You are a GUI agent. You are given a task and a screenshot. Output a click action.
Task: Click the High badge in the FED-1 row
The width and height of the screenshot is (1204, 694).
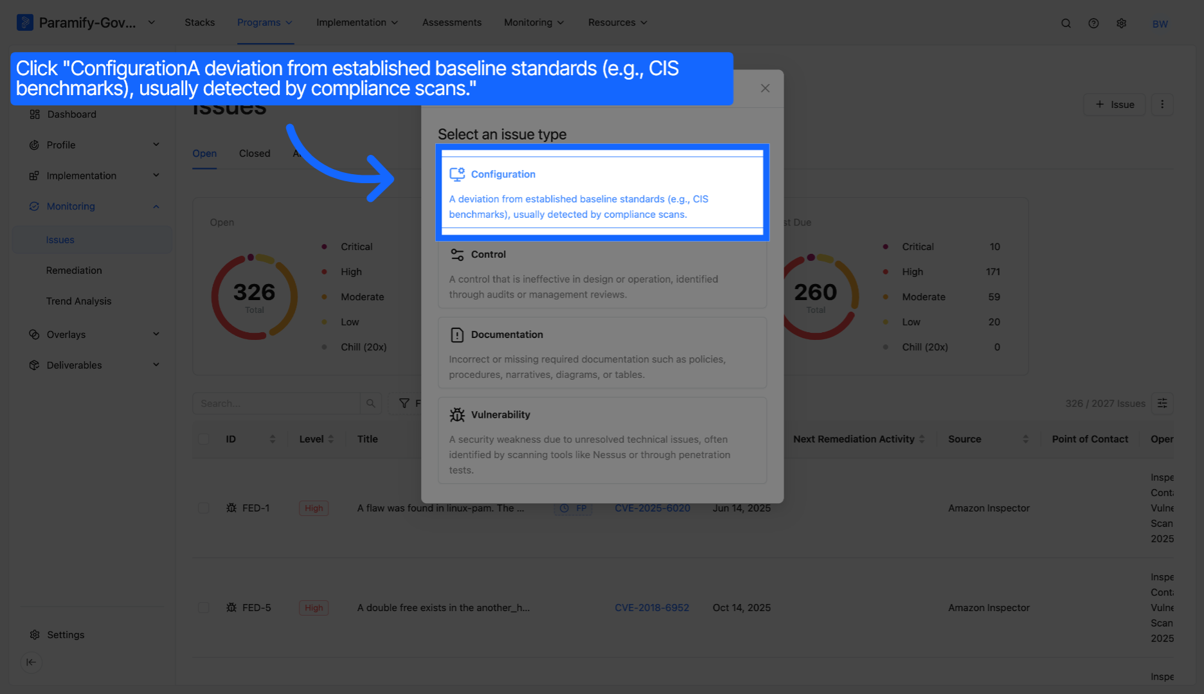314,508
